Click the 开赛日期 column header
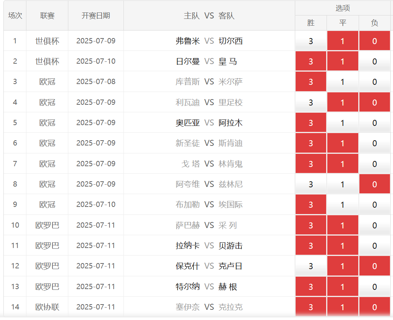Screen dimensions: 393x320 [x=96, y=15]
